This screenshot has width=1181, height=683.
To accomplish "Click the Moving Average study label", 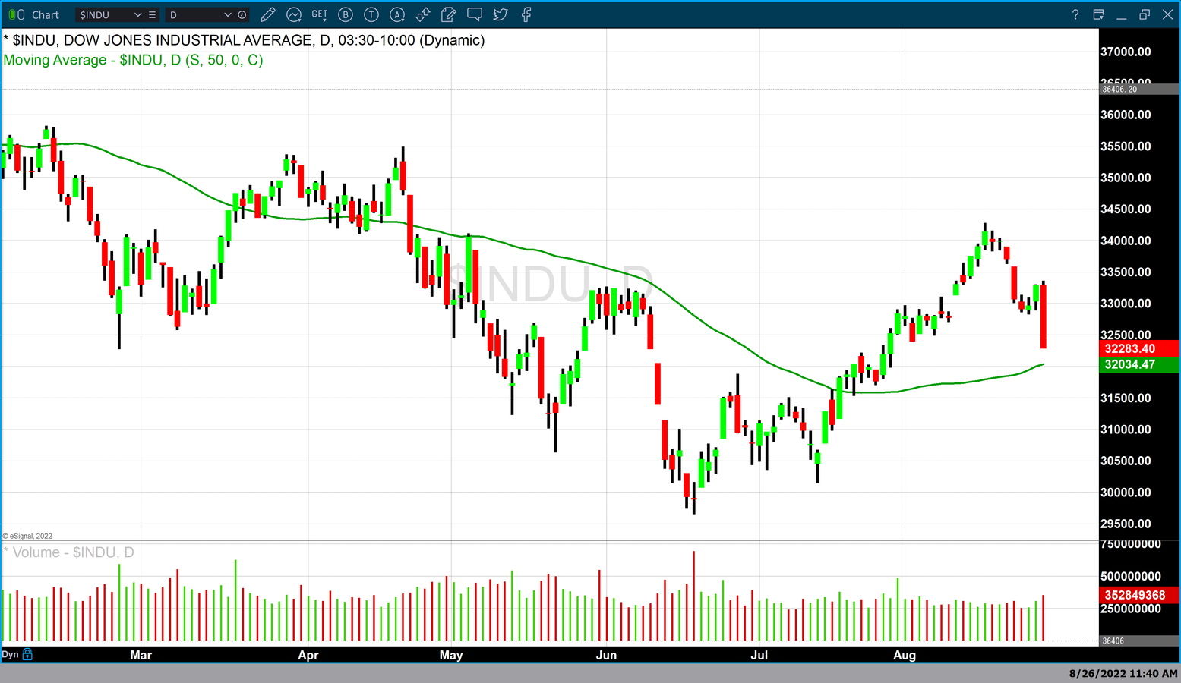I will [133, 60].
